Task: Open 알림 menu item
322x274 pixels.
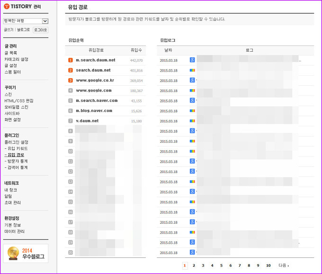Action: (8, 197)
